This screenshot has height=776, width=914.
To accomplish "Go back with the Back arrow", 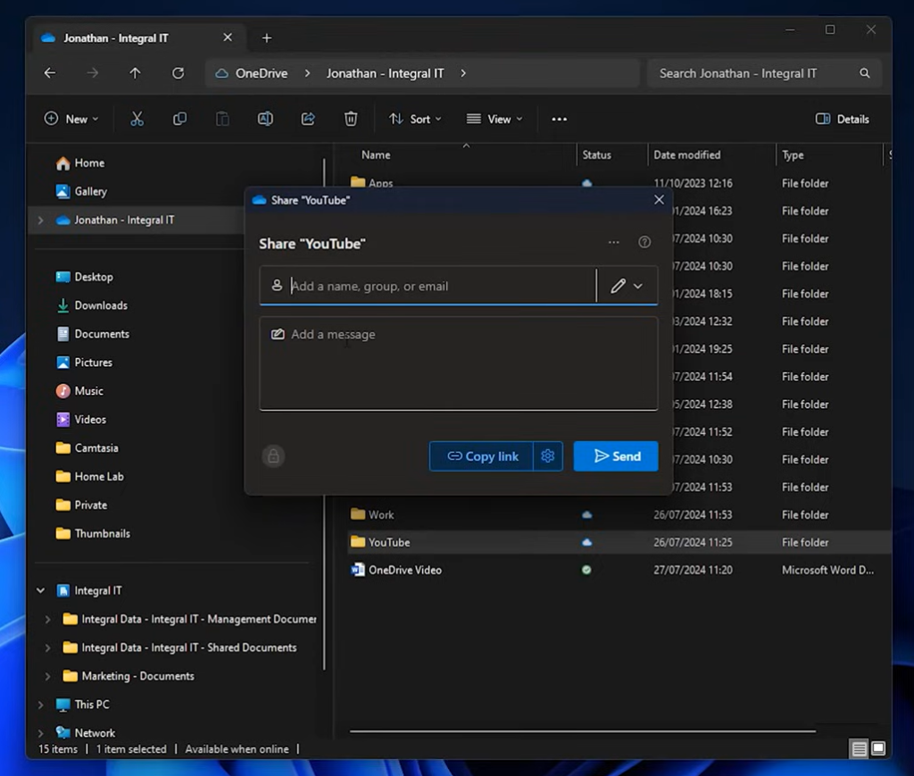I will pos(50,73).
